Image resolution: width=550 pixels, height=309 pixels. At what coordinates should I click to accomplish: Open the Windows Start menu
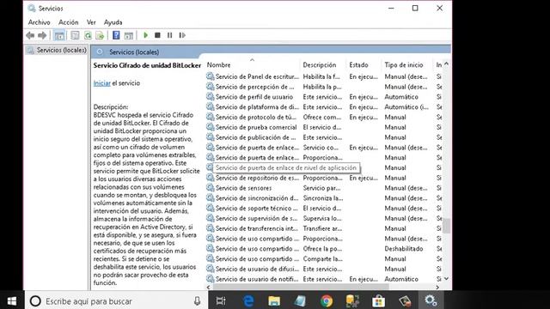pyautogui.click(x=12, y=301)
